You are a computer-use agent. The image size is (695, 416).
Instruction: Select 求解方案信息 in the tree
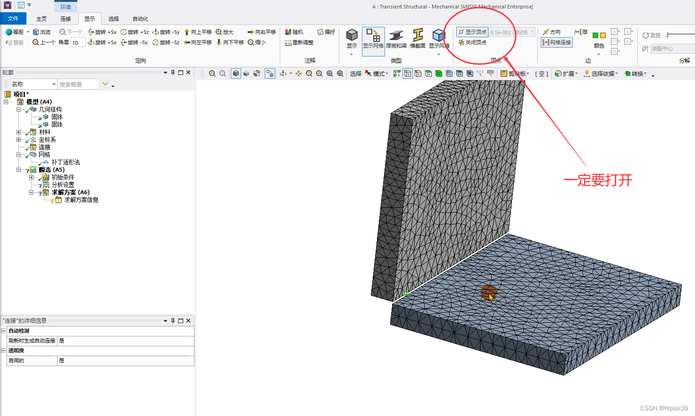[x=81, y=200]
